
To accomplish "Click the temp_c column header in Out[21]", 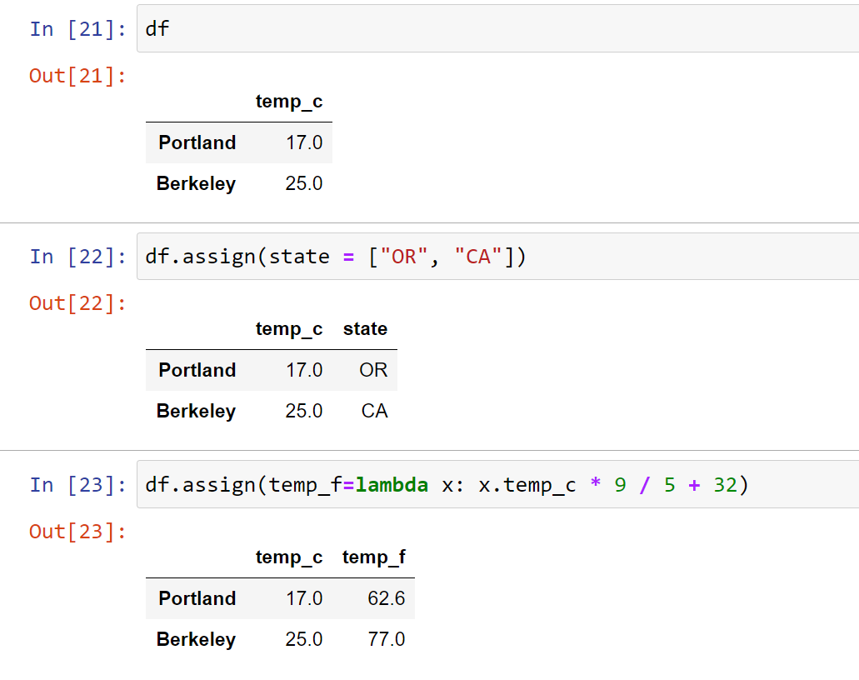I will (x=289, y=101).
